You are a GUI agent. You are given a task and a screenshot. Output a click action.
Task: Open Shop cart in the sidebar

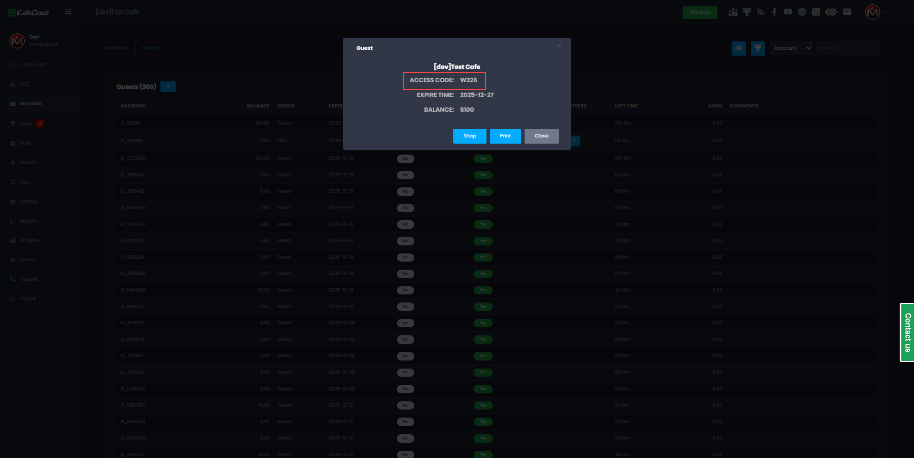[x=26, y=124]
